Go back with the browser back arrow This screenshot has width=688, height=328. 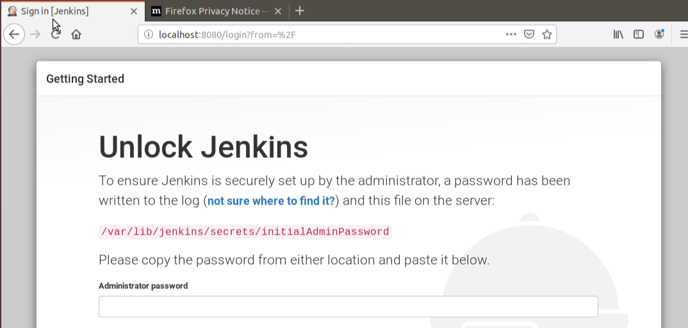[x=14, y=34]
